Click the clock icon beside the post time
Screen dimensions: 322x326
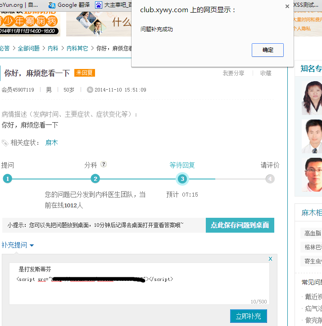(90, 90)
